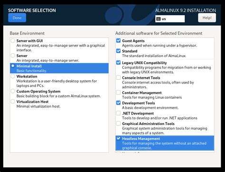
Task: Click the Done button
Action: point(17,18)
